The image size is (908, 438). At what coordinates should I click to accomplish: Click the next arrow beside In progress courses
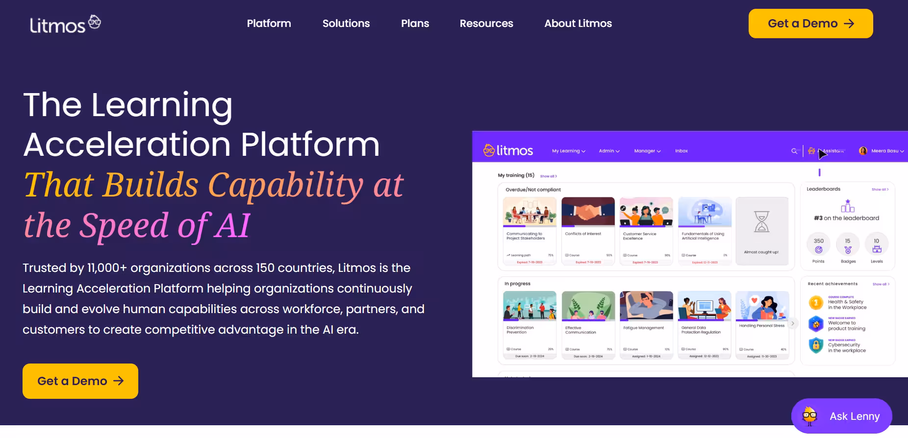click(793, 323)
